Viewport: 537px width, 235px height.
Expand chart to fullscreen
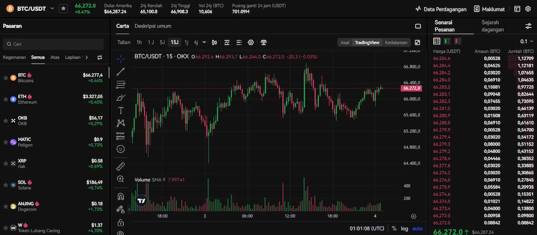click(417, 42)
